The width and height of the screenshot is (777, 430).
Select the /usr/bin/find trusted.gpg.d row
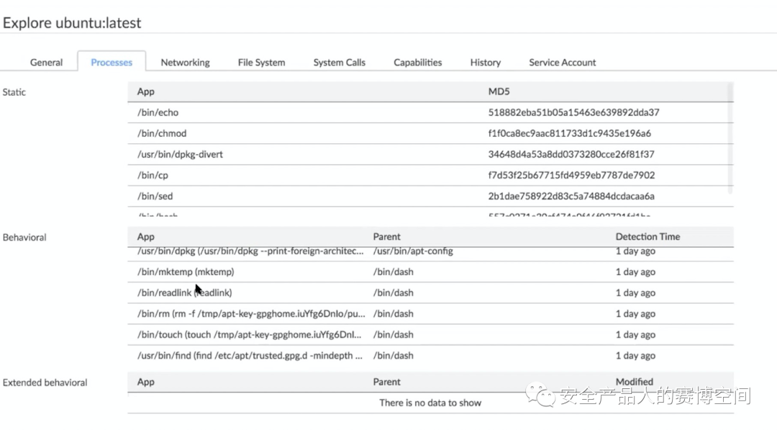pyautogui.click(x=430, y=356)
